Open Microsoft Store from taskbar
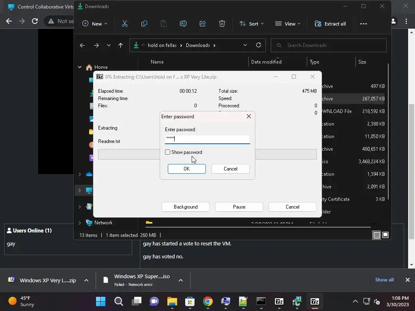415x311 pixels. click(x=190, y=301)
